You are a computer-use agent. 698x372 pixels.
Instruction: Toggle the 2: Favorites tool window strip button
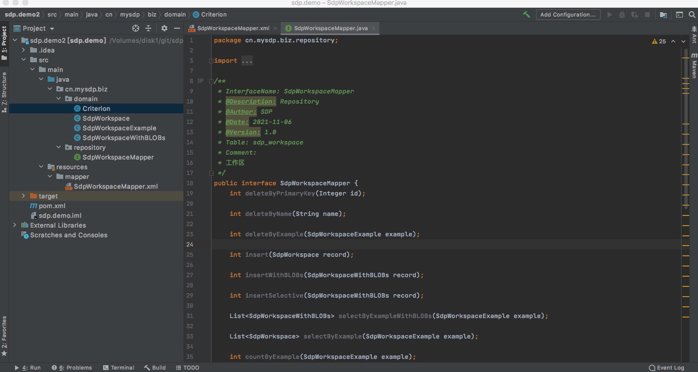[x=4, y=336]
